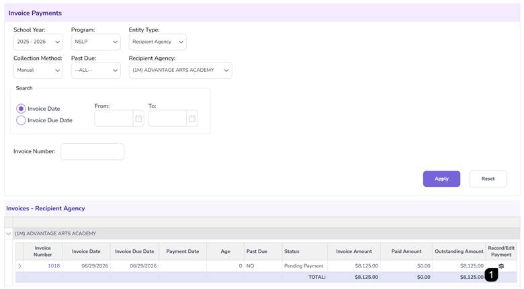Sort by Status column header
Screen dimensions: 524x289
pos(304,251)
